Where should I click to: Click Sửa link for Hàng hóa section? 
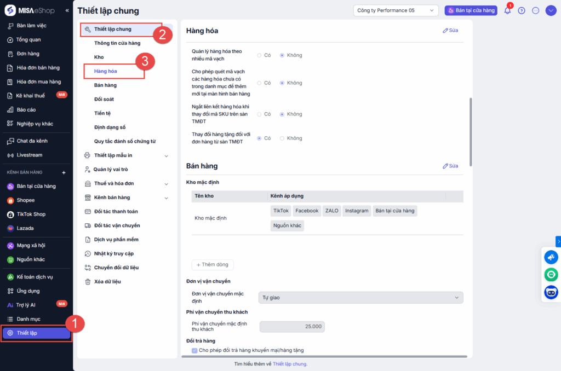click(x=450, y=31)
